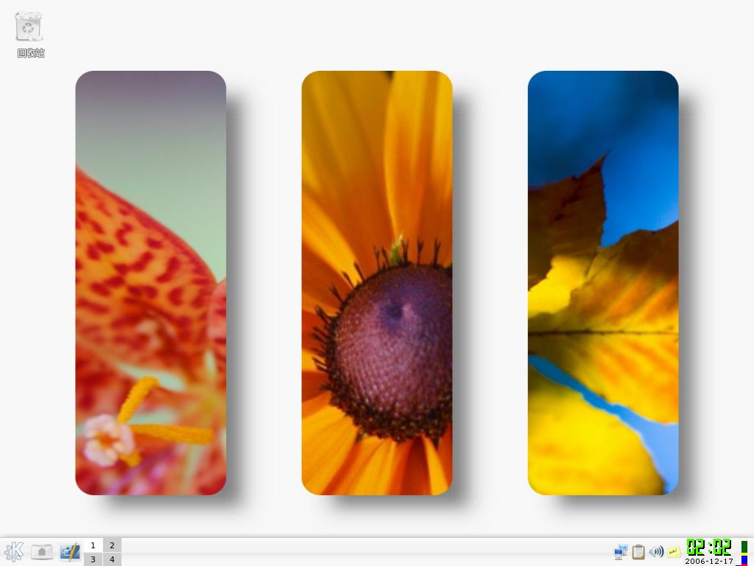Click the speaker volume tray icon
754x566 pixels.
[x=656, y=551]
